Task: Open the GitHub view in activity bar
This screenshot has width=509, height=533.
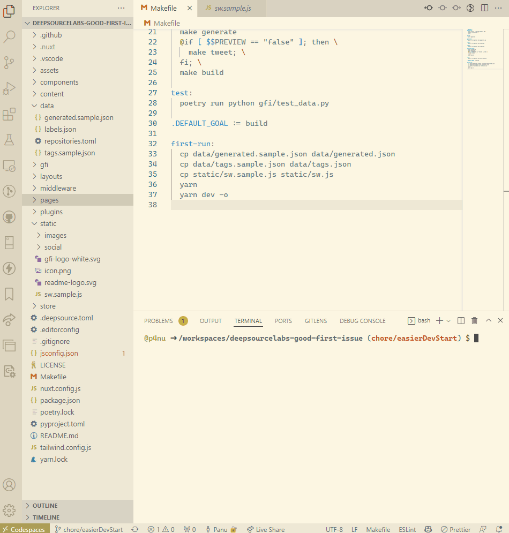Action: pos(9,217)
